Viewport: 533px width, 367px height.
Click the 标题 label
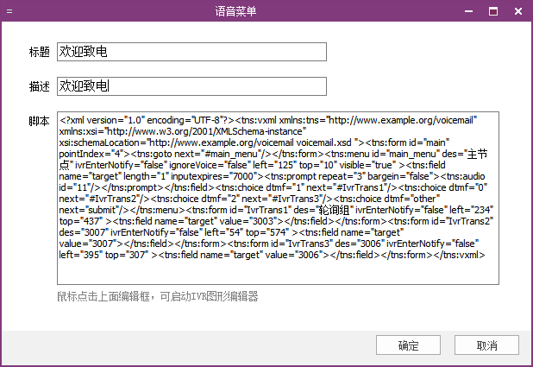(x=39, y=54)
